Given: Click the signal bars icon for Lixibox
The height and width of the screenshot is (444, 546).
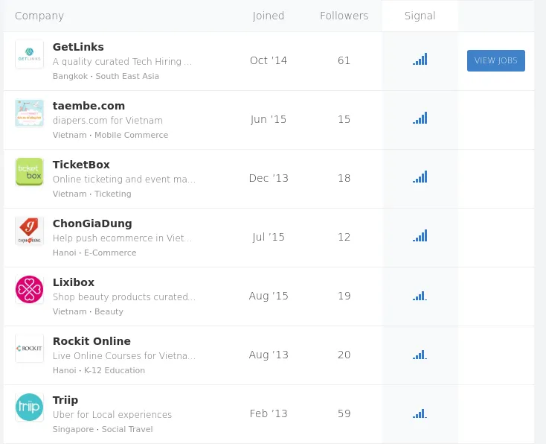Looking at the screenshot, I should [x=420, y=296].
